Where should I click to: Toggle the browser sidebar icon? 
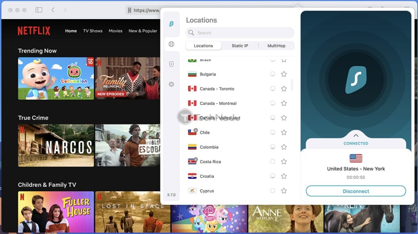pyautogui.click(x=39, y=10)
